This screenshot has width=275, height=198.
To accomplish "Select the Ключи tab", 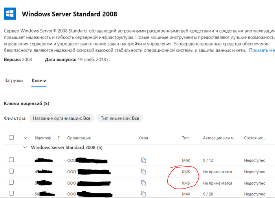I will click(x=39, y=81).
